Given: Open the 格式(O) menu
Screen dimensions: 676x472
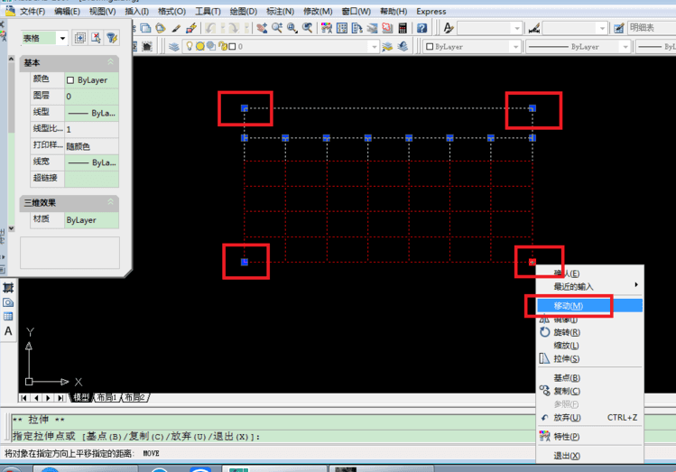Looking at the screenshot, I should (171, 11).
